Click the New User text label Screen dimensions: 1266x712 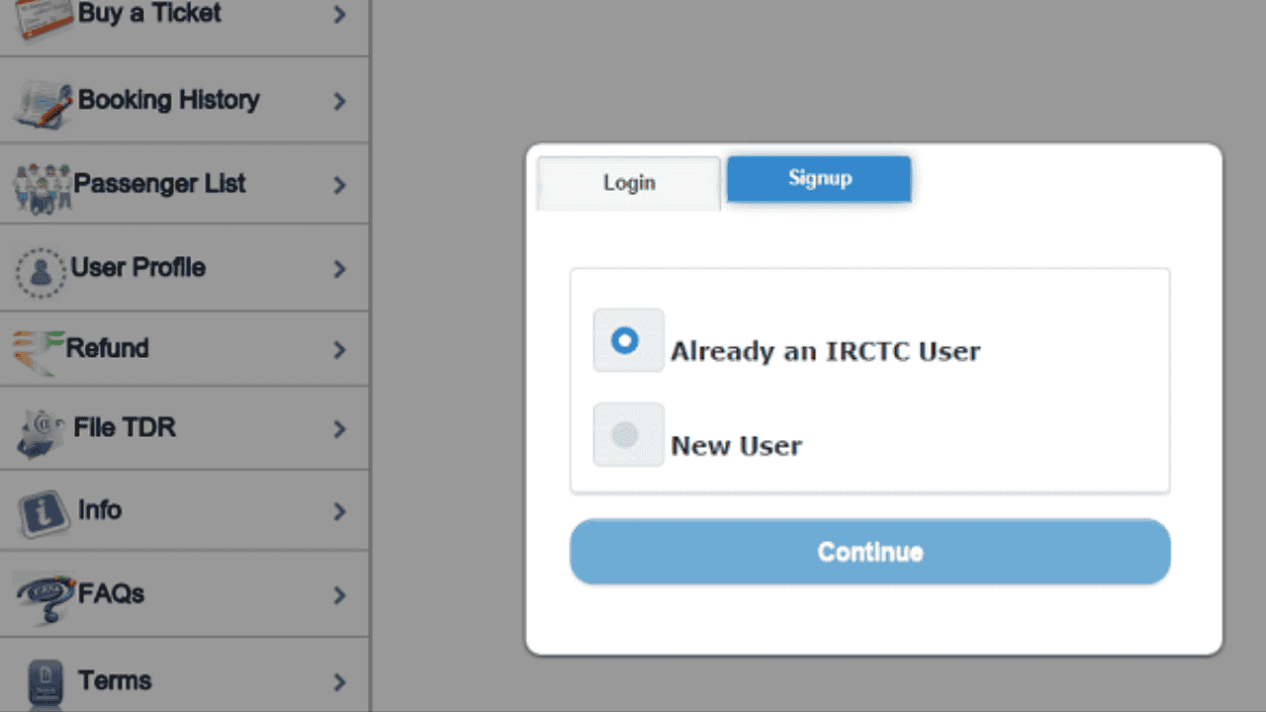pos(736,446)
